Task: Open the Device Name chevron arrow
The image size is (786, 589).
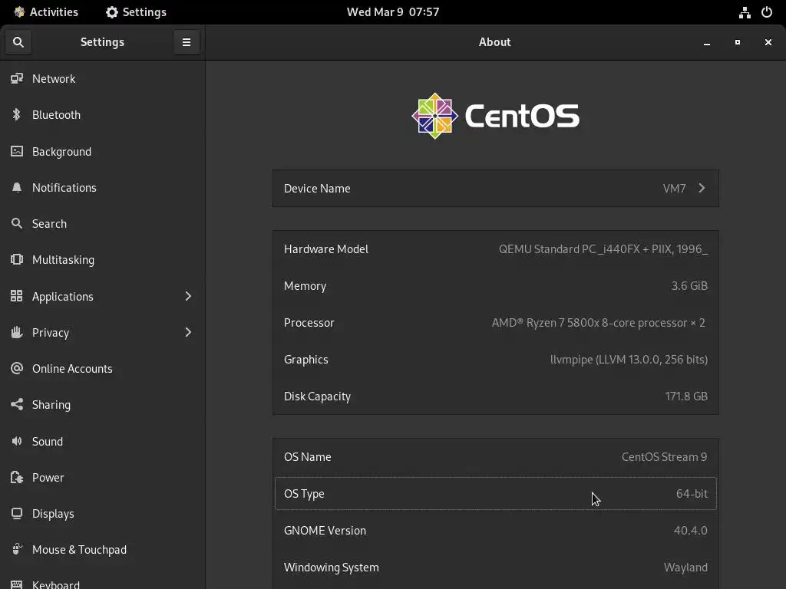Action: pyautogui.click(x=702, y=188)
